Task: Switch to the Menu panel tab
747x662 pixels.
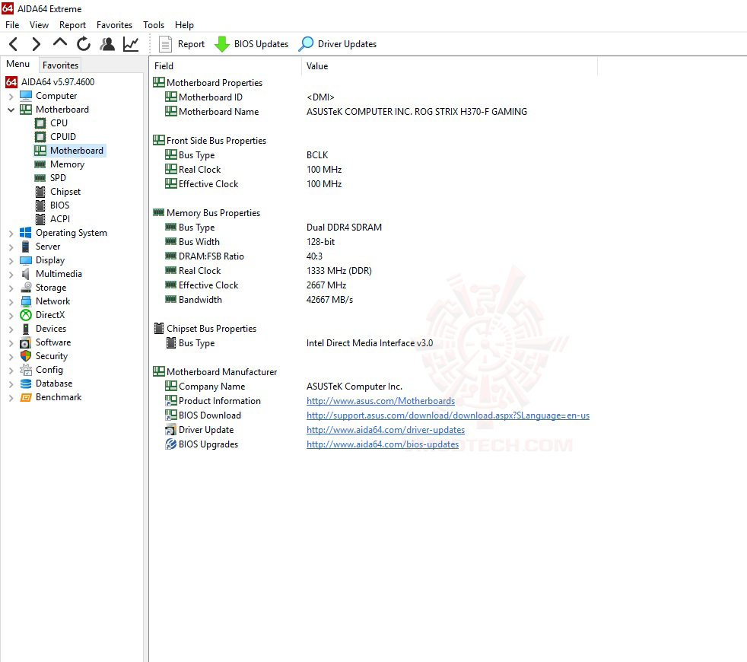Action: click(x=18, y=64)
